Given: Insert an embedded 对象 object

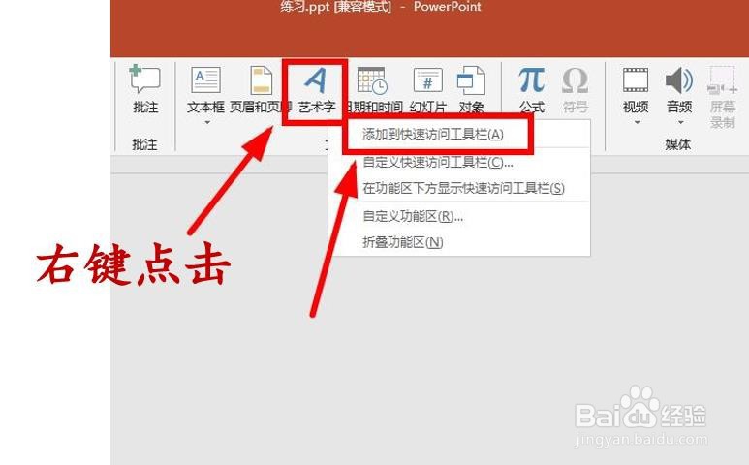Looking at the screenshot, I should click(472, 89).
